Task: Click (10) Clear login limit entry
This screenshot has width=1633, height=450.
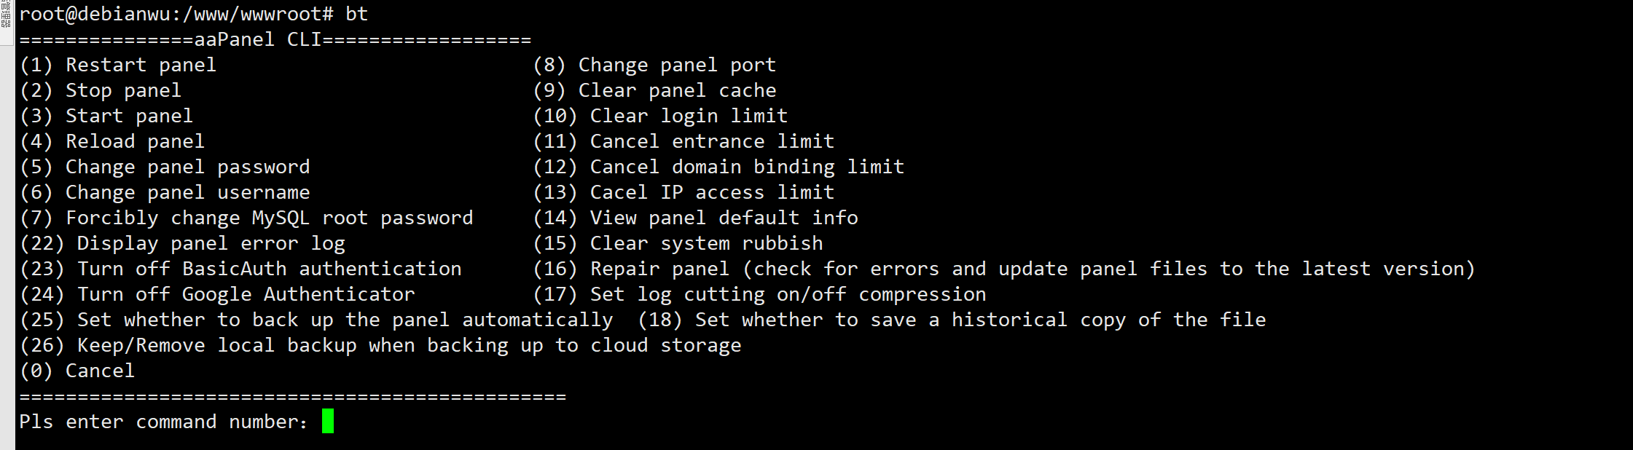Action: point(660,116)
